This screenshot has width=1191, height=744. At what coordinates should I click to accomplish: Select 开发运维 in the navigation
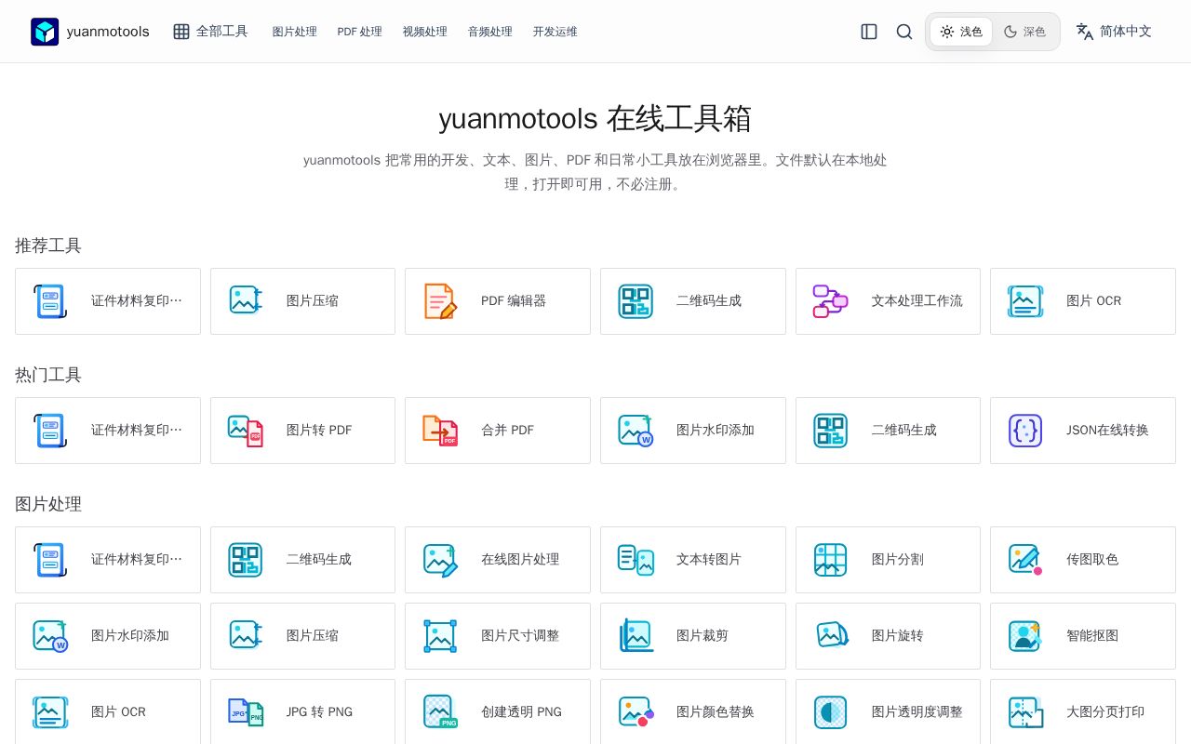tap(555, 32)
